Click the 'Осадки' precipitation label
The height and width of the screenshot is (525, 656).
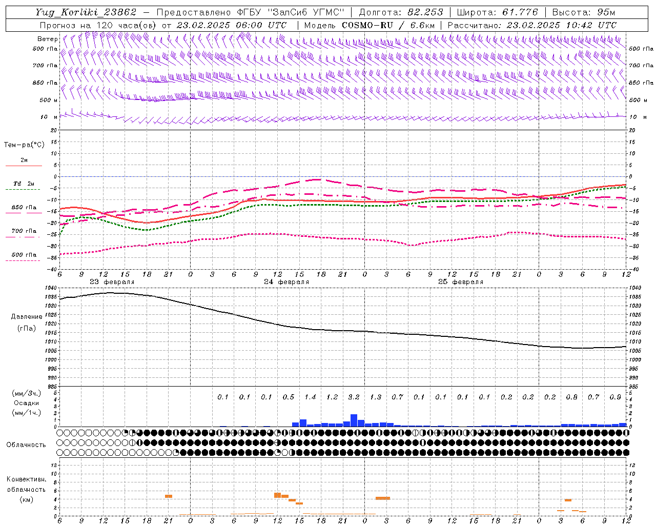click(x=27, y=403)
